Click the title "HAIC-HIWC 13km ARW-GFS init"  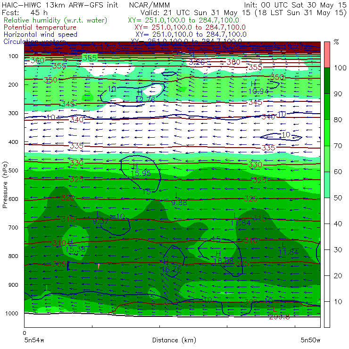[x=60, y=5]
